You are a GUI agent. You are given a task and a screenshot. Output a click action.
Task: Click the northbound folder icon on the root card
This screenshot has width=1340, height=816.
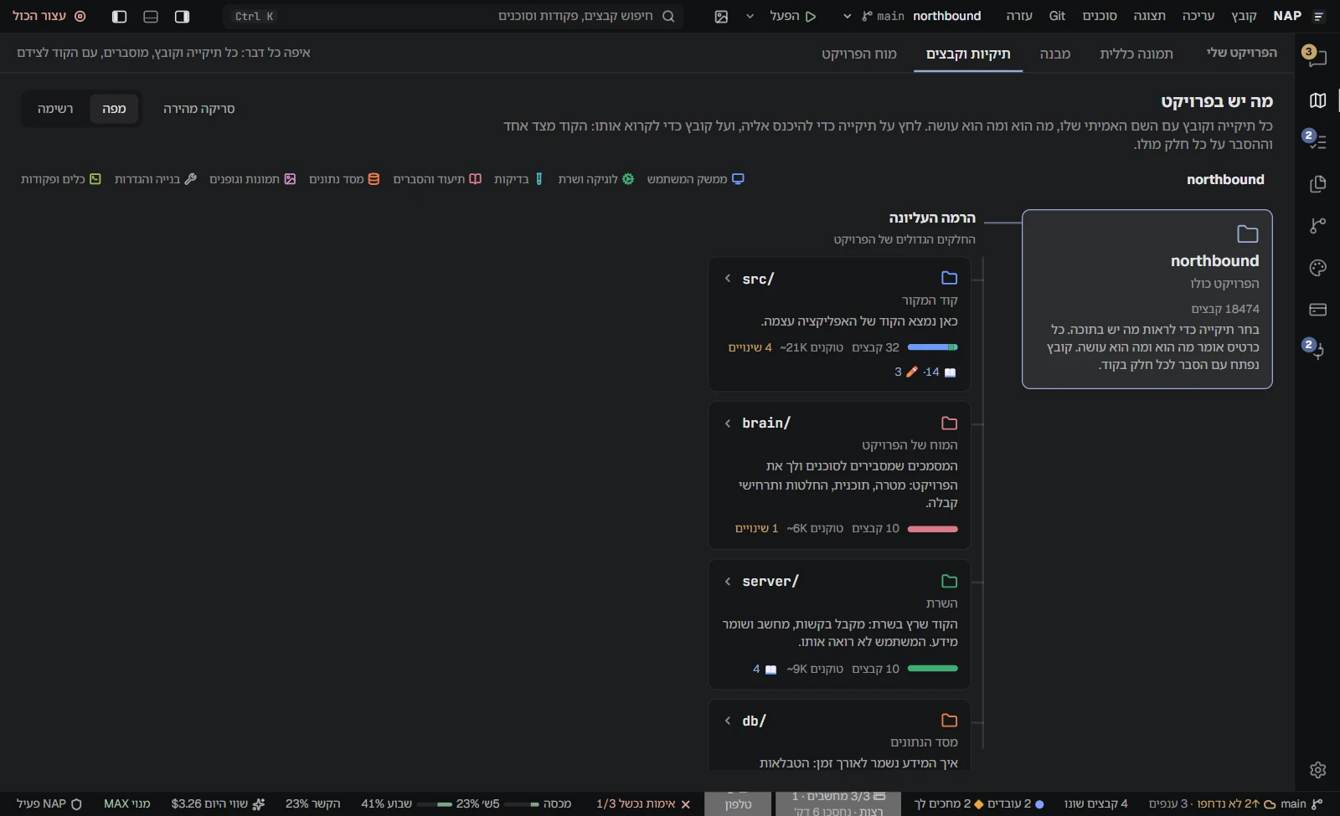1248,234
